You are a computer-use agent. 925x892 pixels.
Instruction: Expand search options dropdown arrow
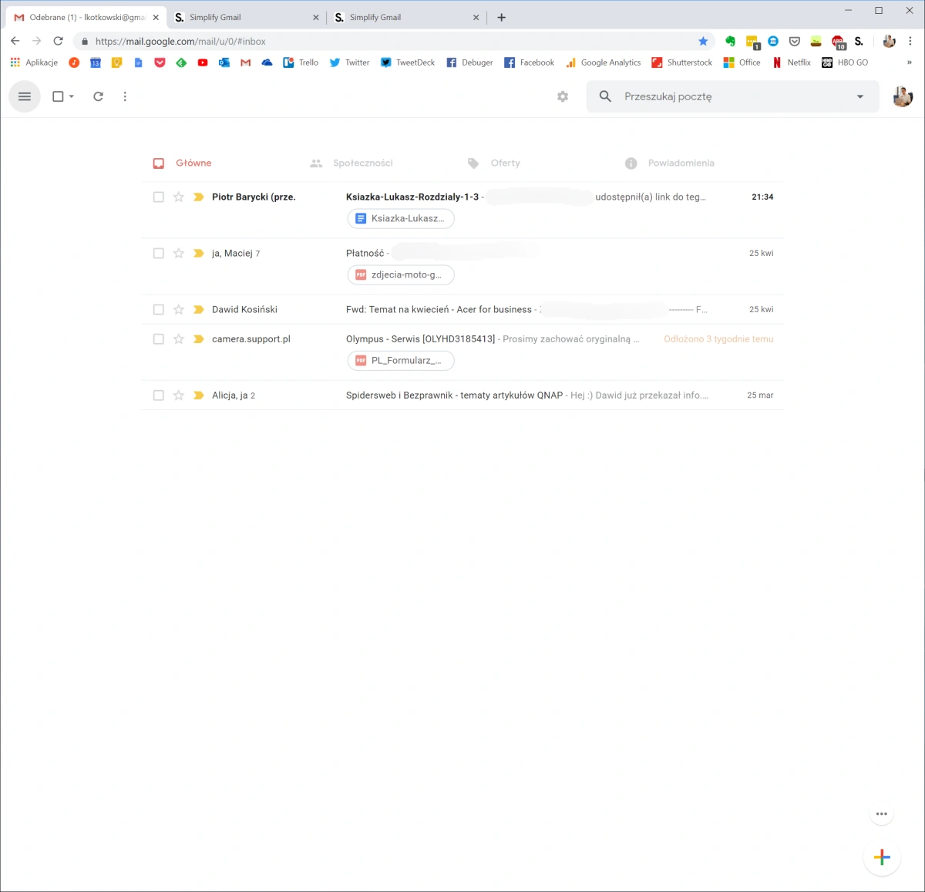[860, 96]
